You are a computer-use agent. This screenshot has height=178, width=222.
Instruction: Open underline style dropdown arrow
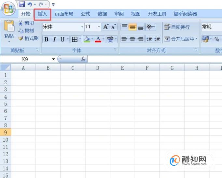(x=68, y=39)
